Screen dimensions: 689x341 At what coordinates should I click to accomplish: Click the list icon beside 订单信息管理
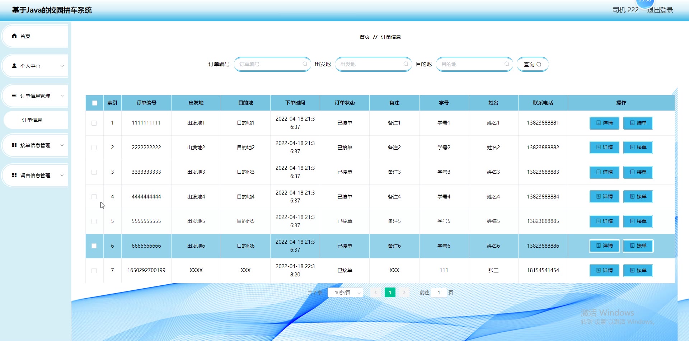coord(14,96)
